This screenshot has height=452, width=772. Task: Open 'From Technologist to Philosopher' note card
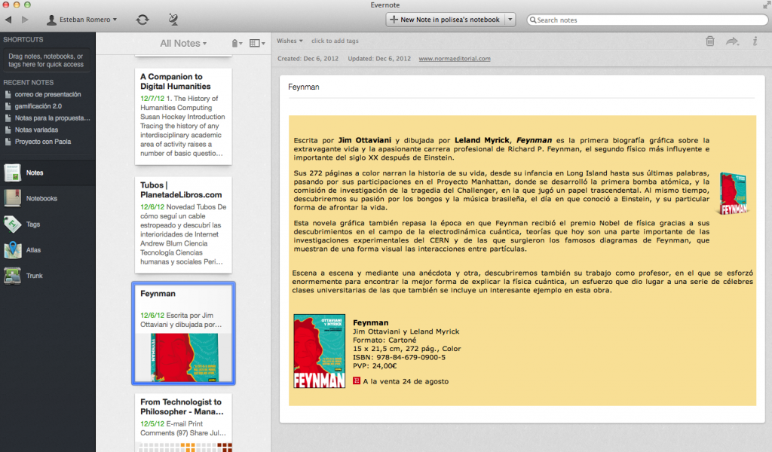183,422
